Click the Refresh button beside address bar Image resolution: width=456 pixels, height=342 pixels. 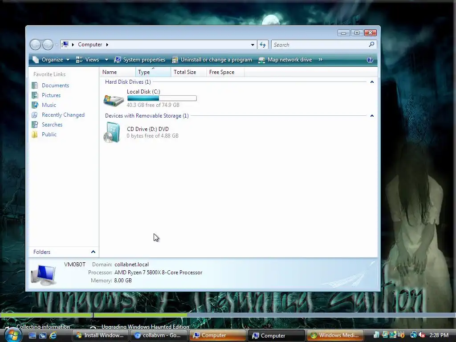[x=263, y=45]
